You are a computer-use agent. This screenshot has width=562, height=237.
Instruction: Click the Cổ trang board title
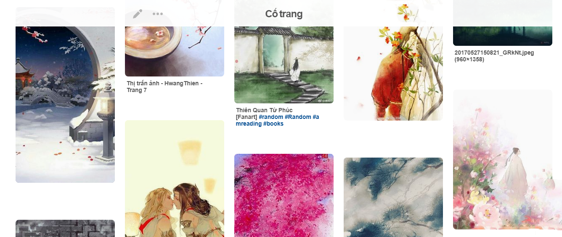tap(284, 14)
